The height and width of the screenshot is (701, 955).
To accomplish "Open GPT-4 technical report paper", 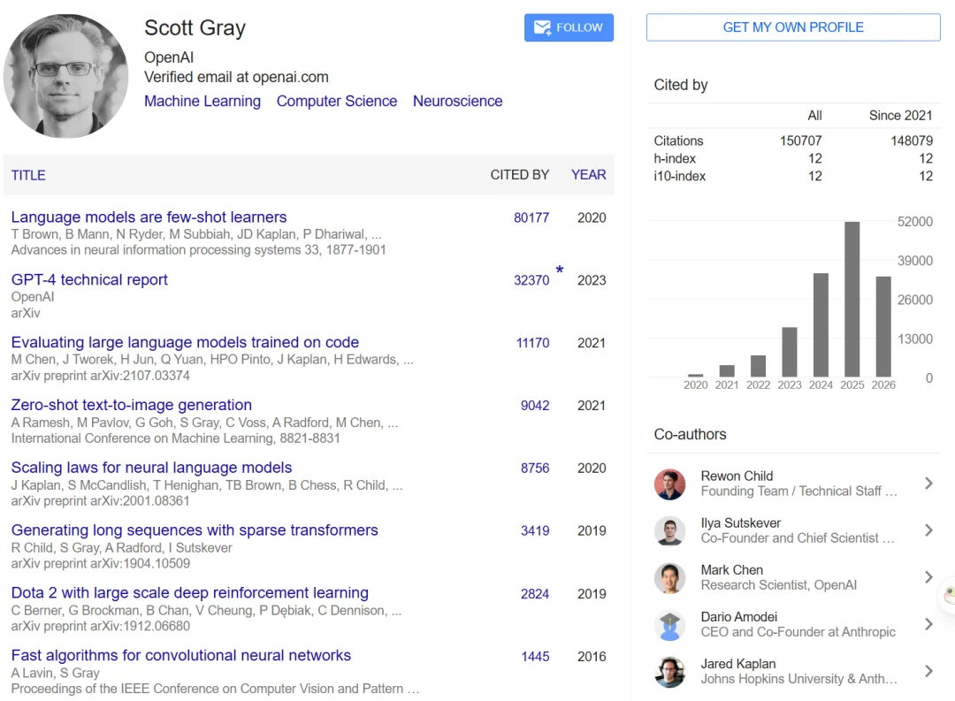I will point(89,279).
